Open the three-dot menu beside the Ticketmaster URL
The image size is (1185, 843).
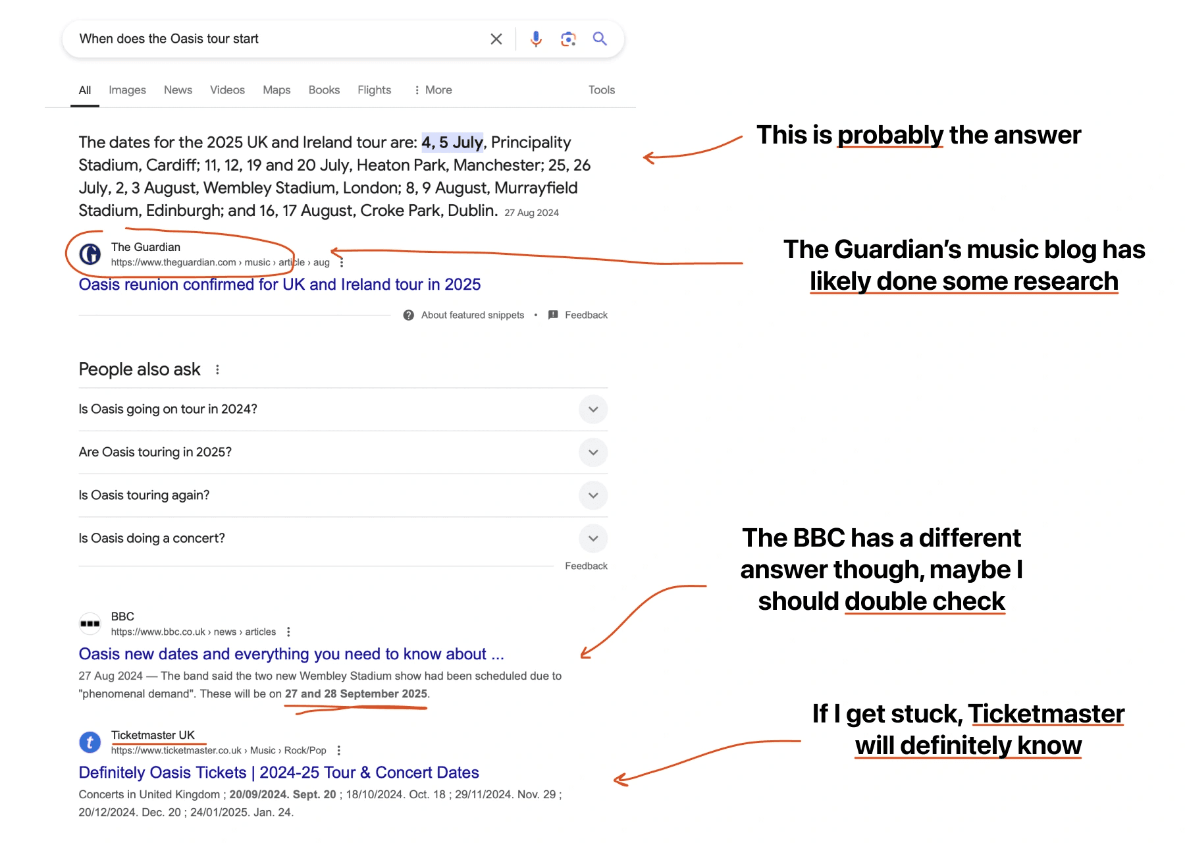(339, 751)
